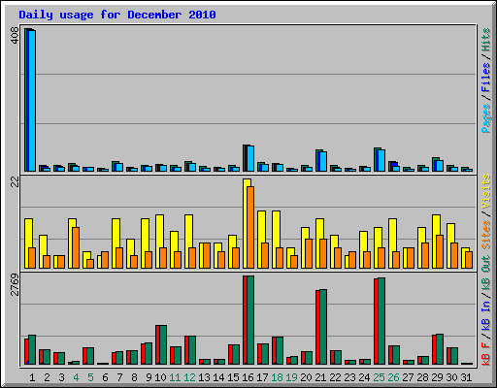Click the 'kB F' legend label
497x388 pixels.
click(x=486, y=353)
